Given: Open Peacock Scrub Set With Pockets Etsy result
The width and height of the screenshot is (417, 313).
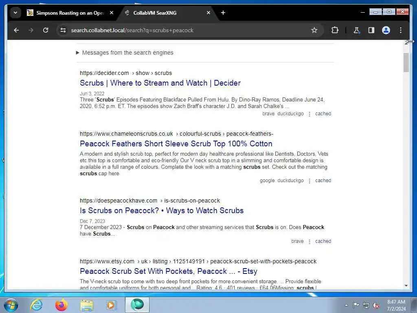Looking at the screenshot, I should click(x=168, y=271).
